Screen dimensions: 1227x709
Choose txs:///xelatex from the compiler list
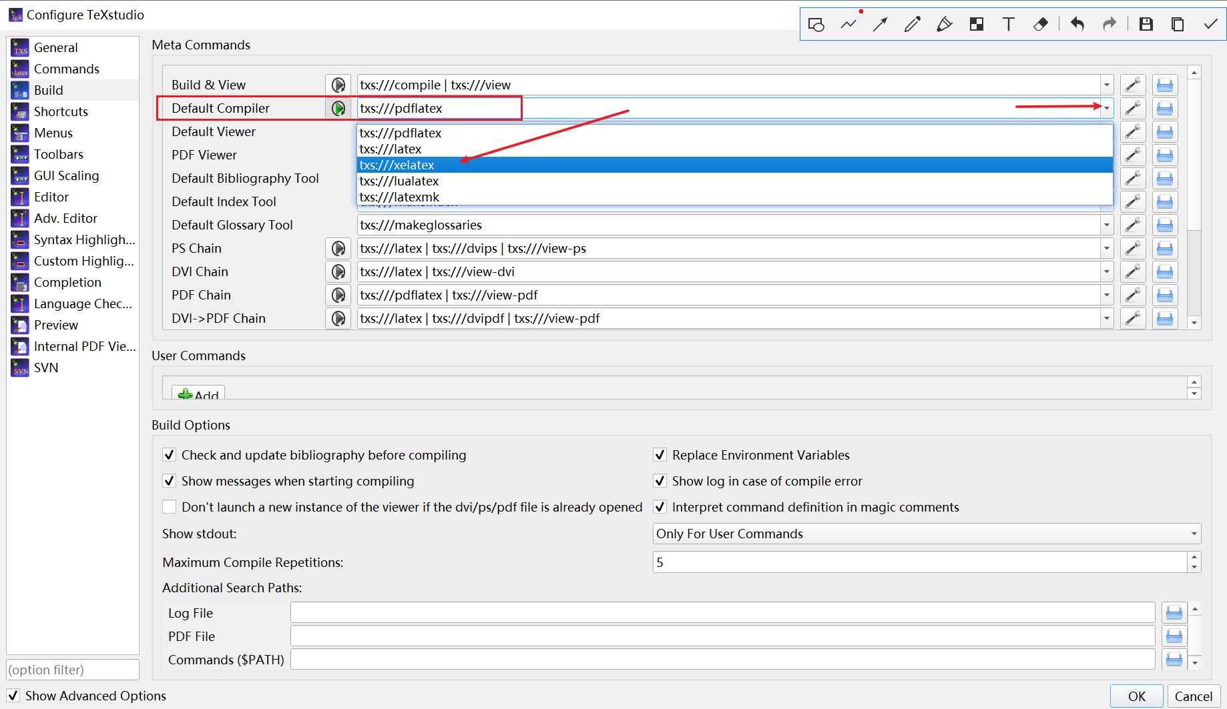[x=735, y=165]
